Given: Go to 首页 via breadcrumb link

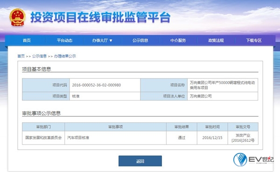Looking at the screenshot, I should point(21,56).
